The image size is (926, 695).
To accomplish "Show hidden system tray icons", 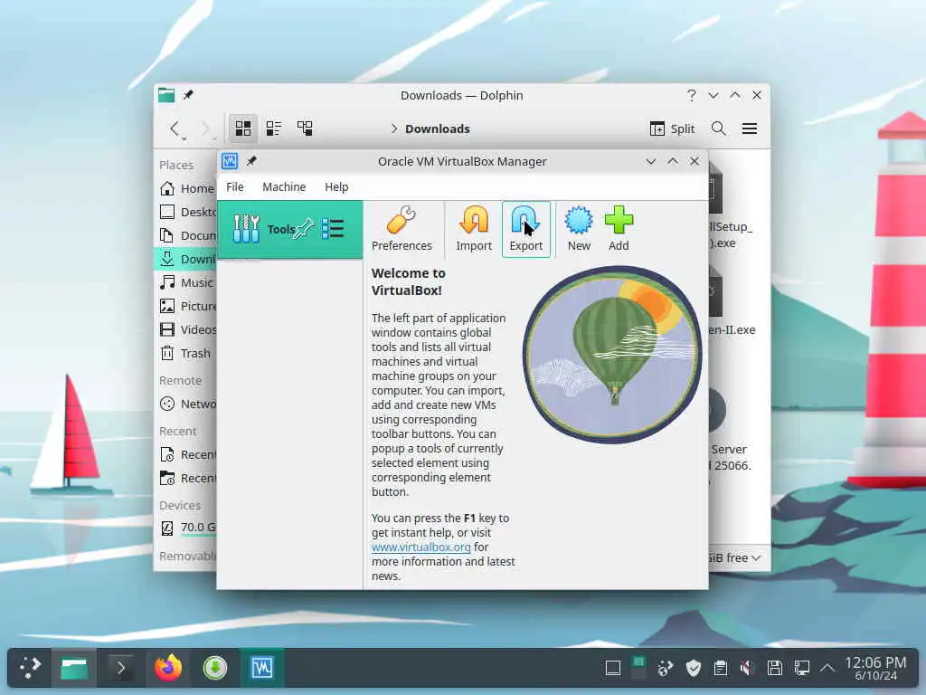I will point(827,669).
